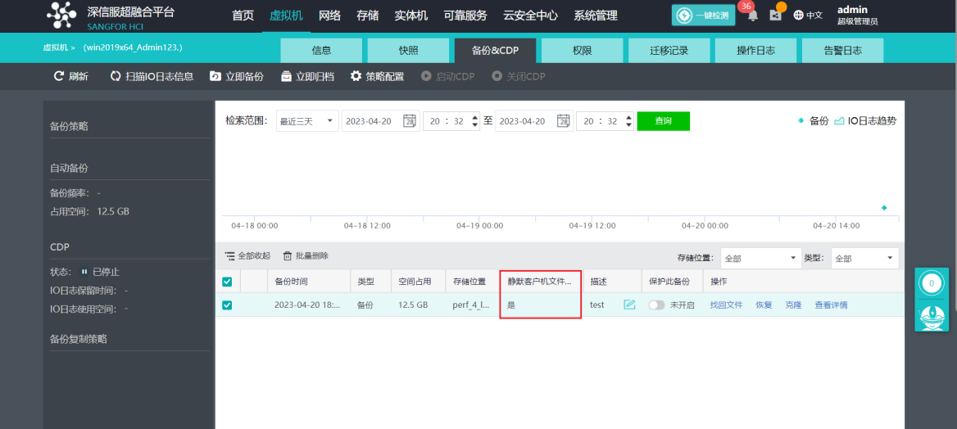Uncheck the backup row checkbox

(227, 305)
